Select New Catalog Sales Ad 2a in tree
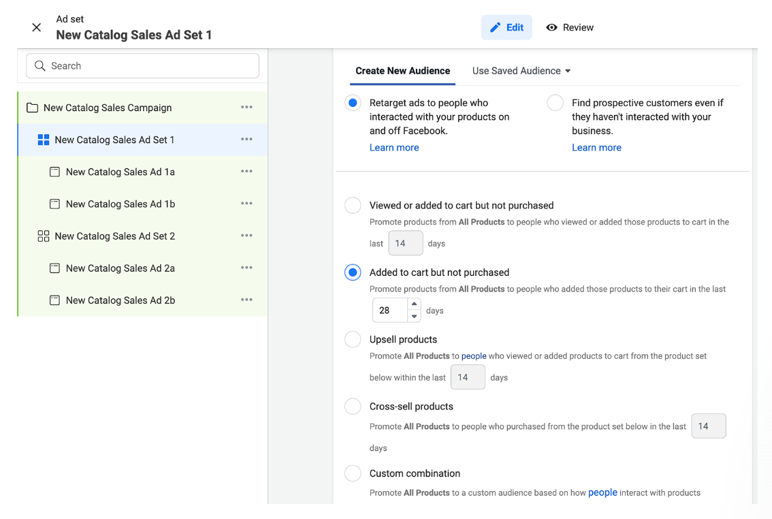Screen dimensions: 772x519 tap(120, 268)
